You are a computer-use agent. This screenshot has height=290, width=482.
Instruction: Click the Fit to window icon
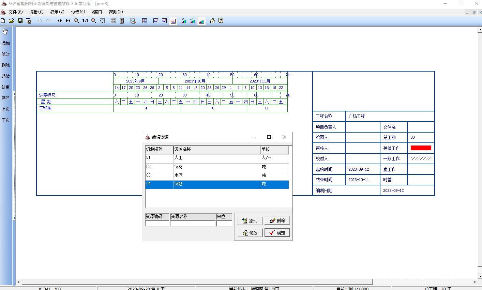point(102,21)
